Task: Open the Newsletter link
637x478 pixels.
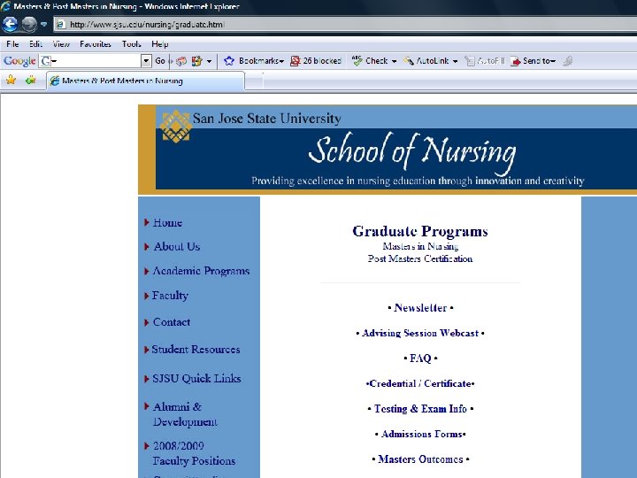Action: (420, 308)
